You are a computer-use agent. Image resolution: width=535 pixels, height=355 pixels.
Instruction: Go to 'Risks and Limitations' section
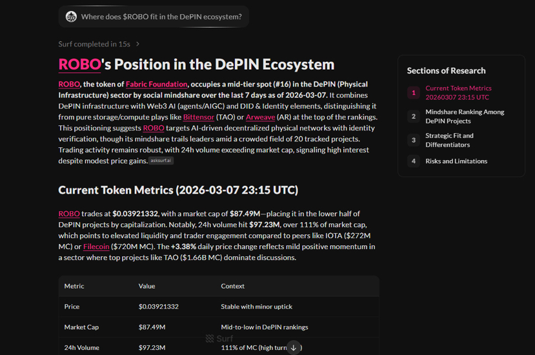pyautogui.click(x=456, y=161)
